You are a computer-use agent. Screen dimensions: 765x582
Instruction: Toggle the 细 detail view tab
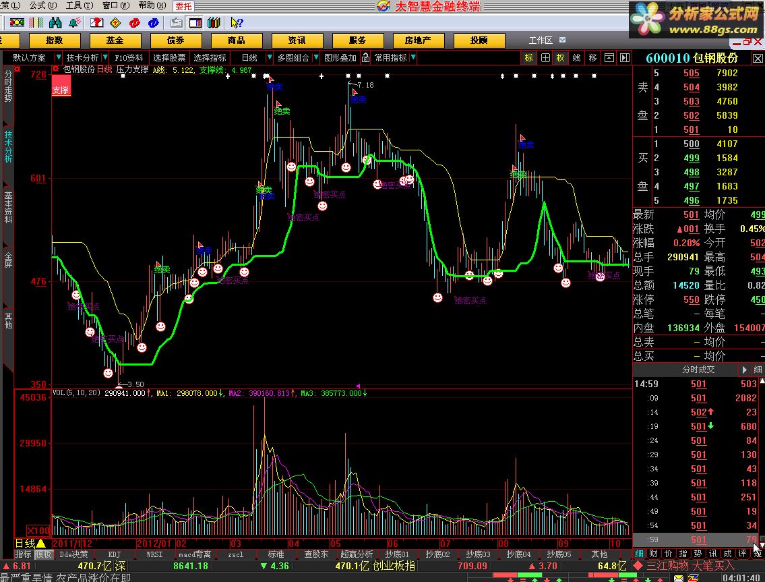coord(639,553)
